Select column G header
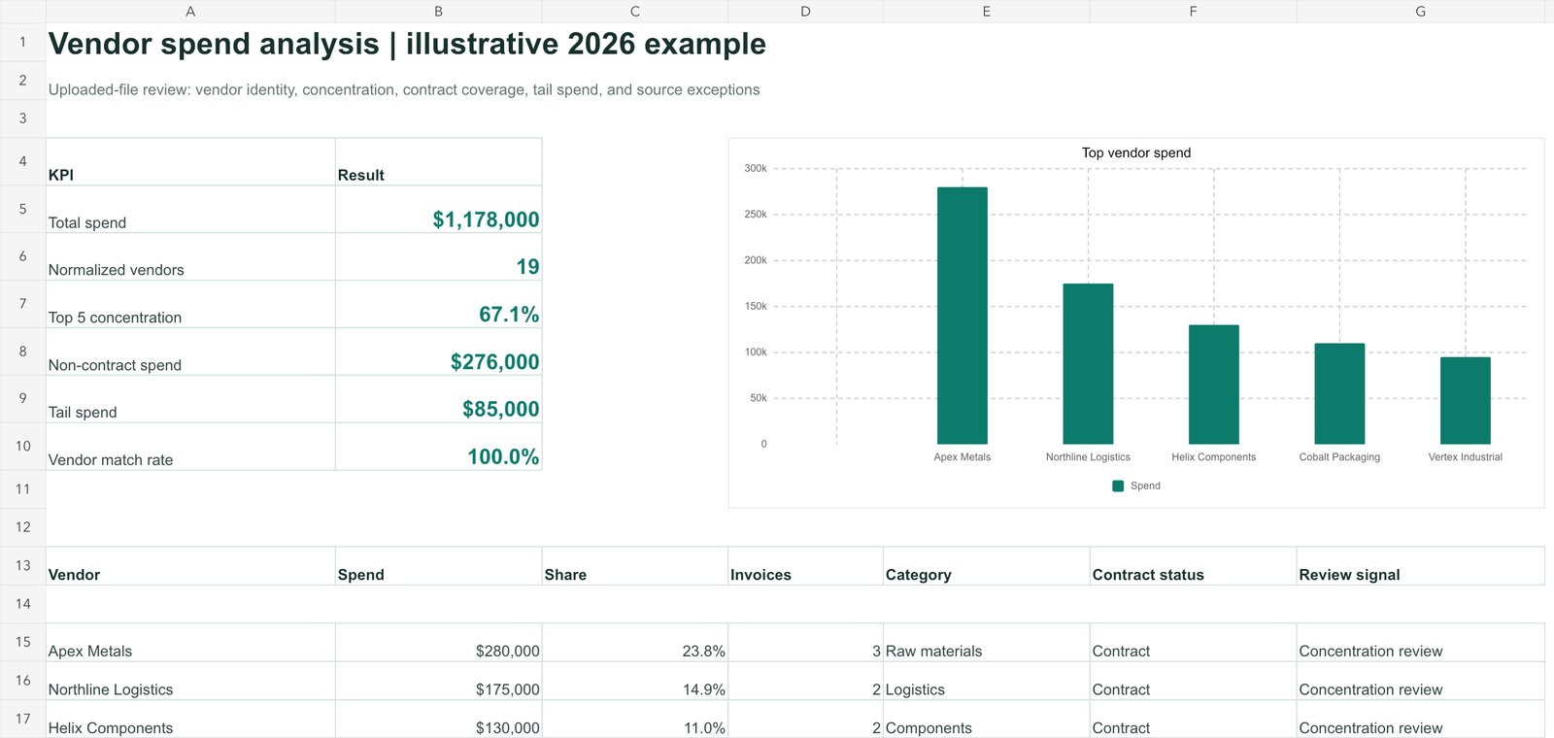This screenshot has height=738, width=1554. click(x=1420, y=12)
